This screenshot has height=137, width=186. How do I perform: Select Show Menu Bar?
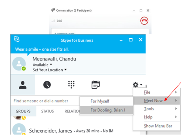[x=157, y=126]
